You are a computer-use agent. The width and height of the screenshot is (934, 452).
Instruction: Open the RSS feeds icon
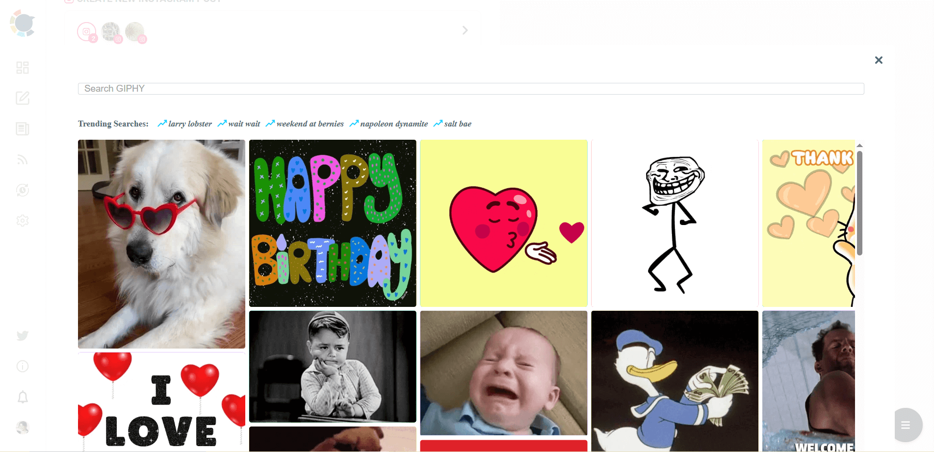pyautogui.click(x=23, y=160)
